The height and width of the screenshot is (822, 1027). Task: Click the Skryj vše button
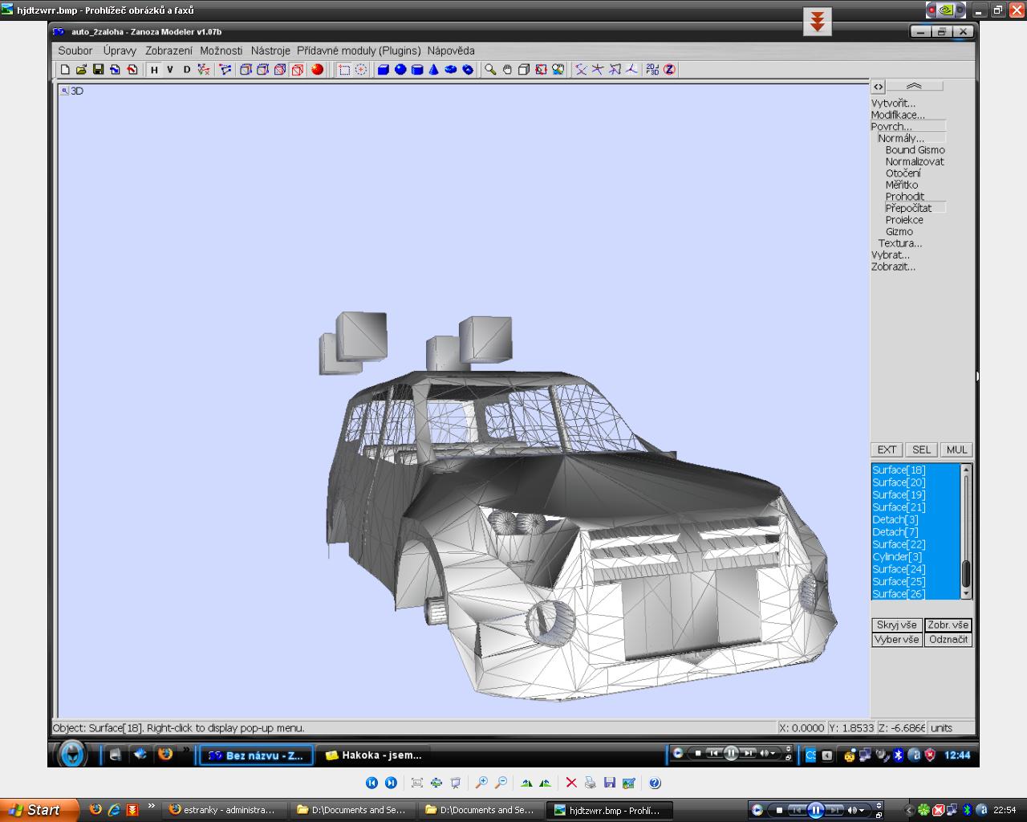pyautogui.click(x=897, y=625)
